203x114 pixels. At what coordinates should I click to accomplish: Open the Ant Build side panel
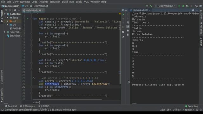[x=201, y=28]
